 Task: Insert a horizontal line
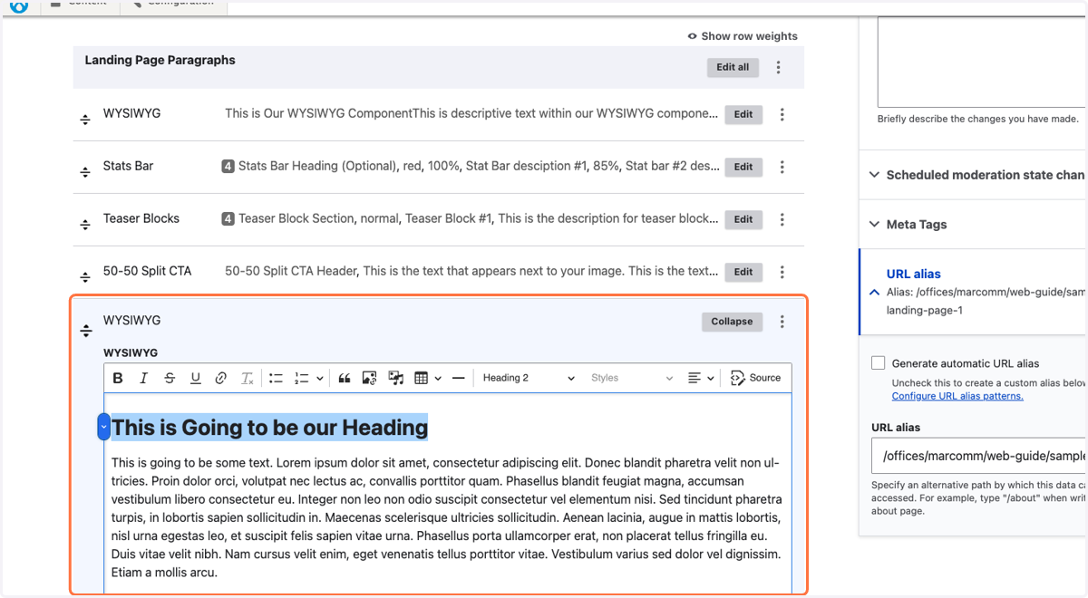(x=458, y=379)
